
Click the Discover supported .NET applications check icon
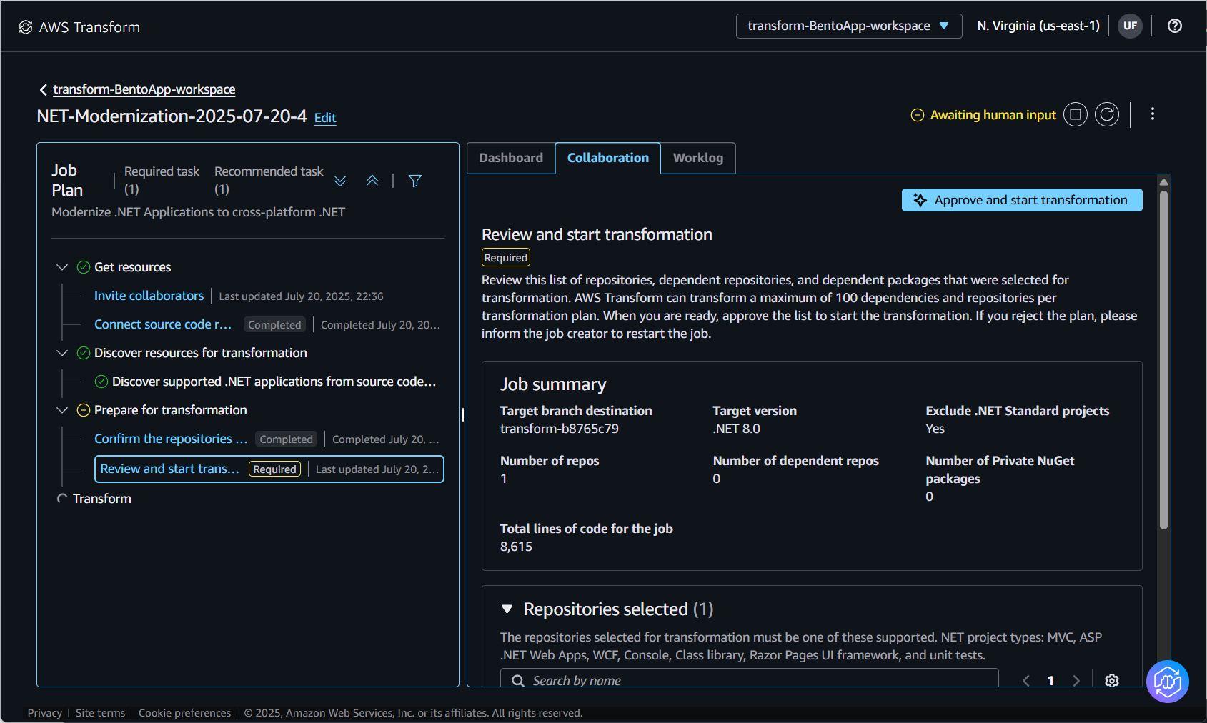click(101, 382)
